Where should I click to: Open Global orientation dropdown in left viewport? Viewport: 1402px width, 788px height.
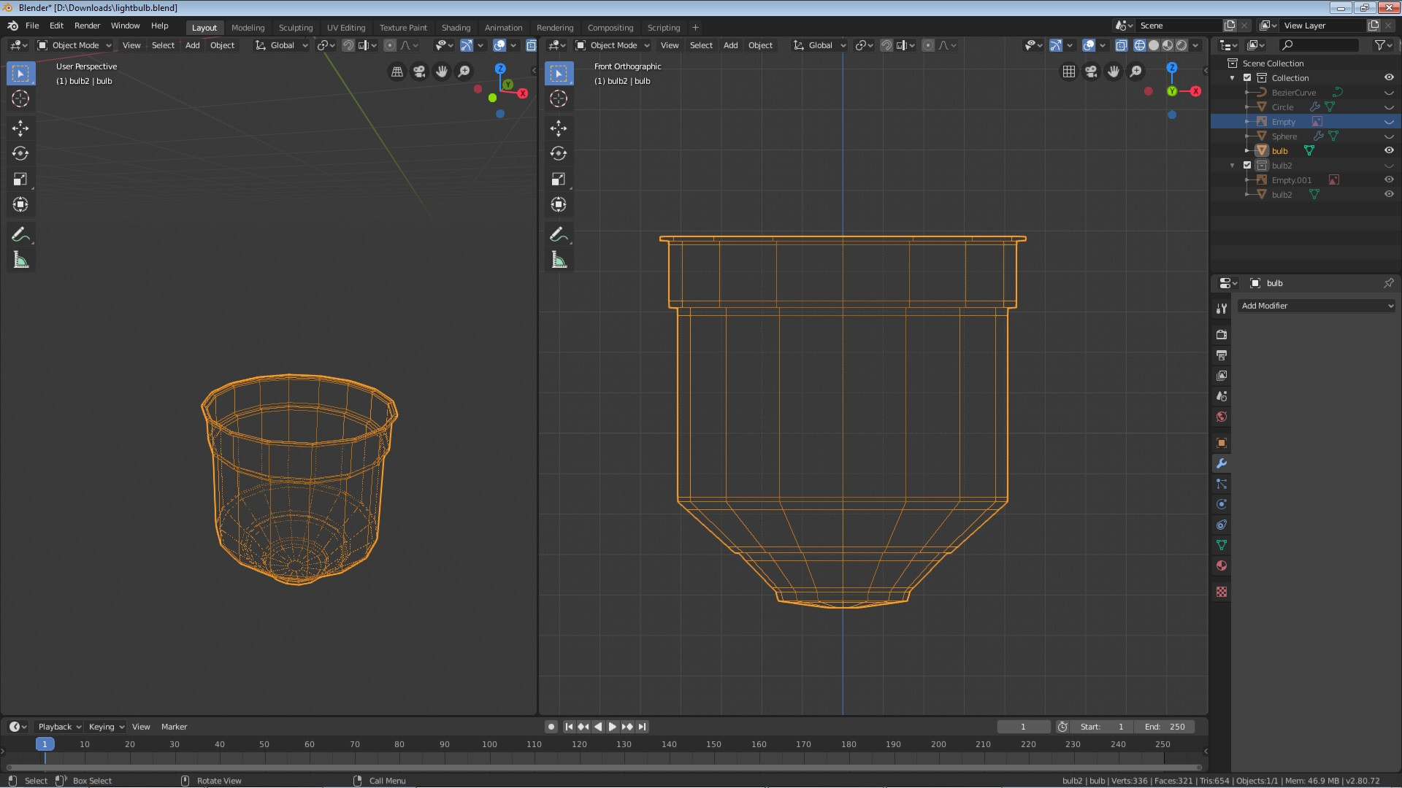(x=282, y=45)
